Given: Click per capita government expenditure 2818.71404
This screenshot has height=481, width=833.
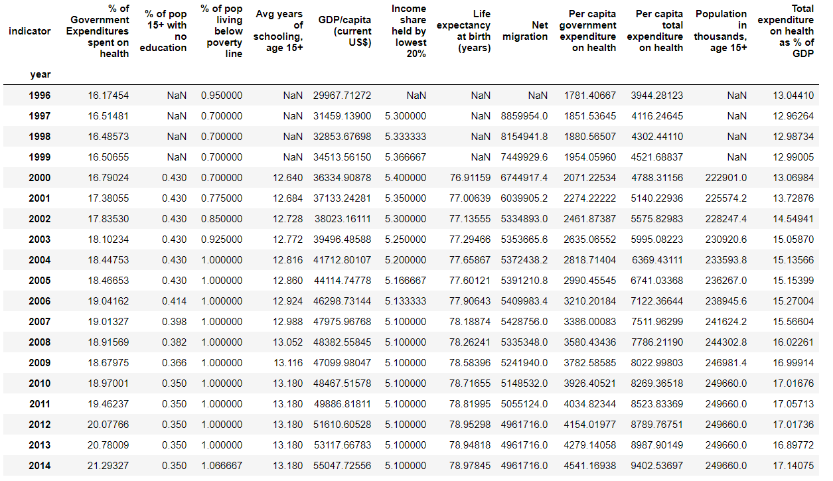Looking at the screenshot, I should [x=590, y=260].
